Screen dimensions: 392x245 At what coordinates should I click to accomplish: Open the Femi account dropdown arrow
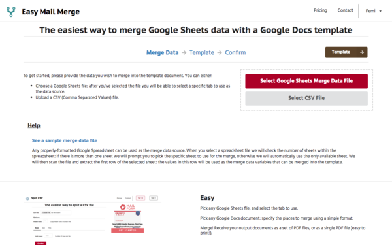[x=380, y=11]
